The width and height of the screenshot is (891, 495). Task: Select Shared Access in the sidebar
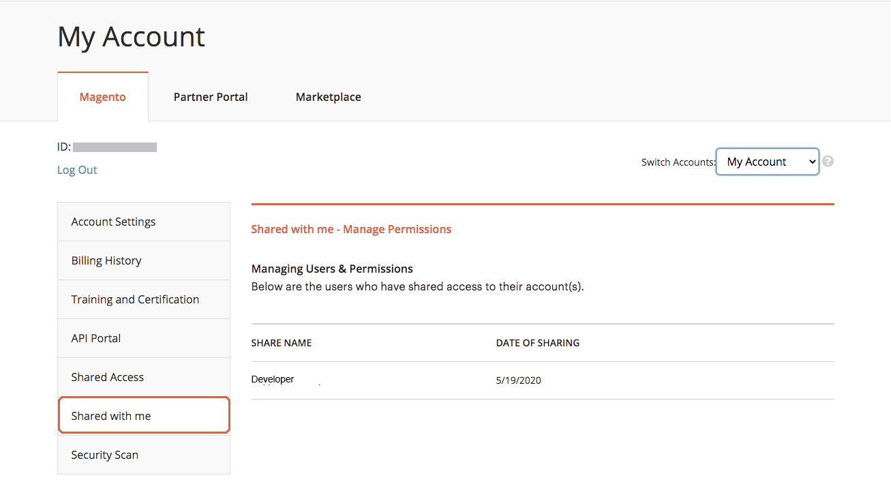tap(108, 377)
